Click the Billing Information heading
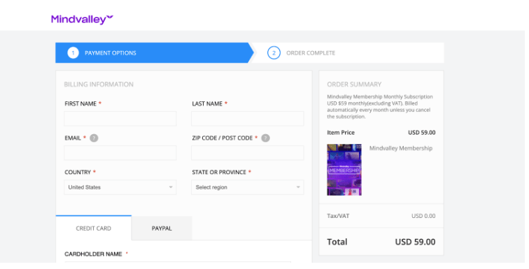Viewport: 529px width, 269px height. pos(99,84)
